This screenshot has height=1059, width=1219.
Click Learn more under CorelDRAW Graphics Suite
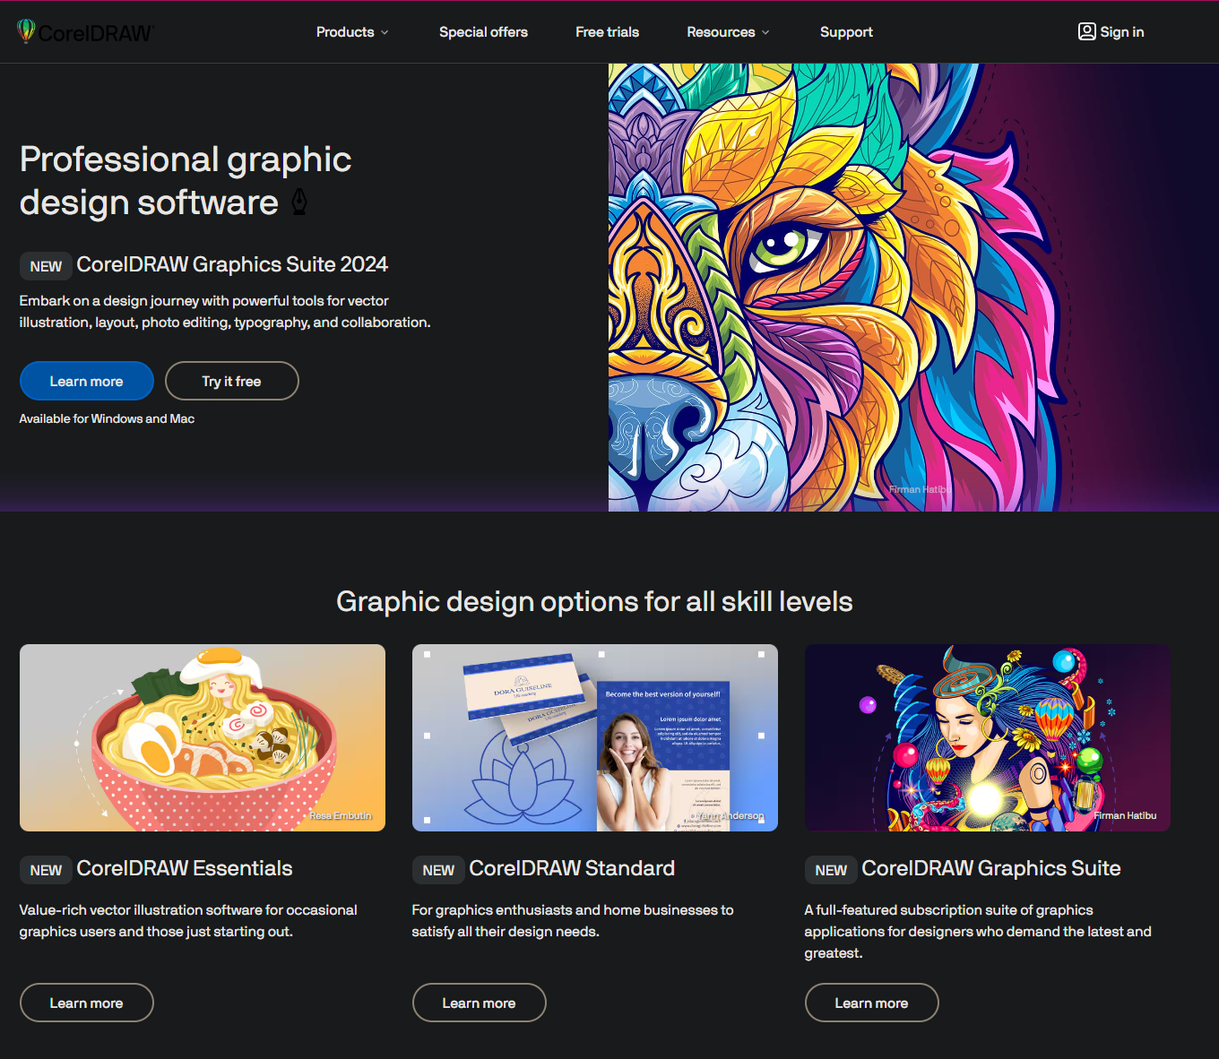[x=872, y=1003]
